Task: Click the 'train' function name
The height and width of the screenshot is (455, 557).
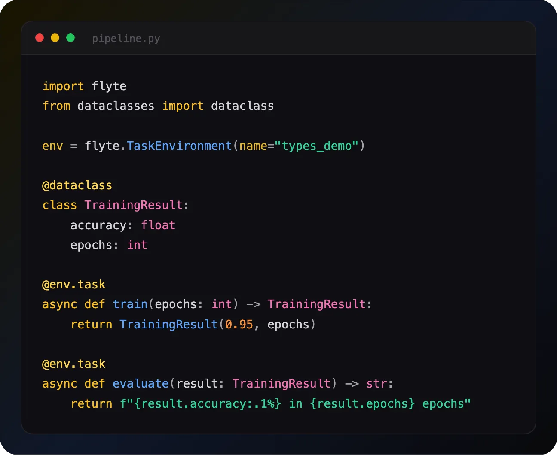Action: point(130,304)
